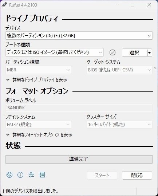This screenshot has height=196, width=158.
Task: Open the About information icon
Action: [20, 175]
